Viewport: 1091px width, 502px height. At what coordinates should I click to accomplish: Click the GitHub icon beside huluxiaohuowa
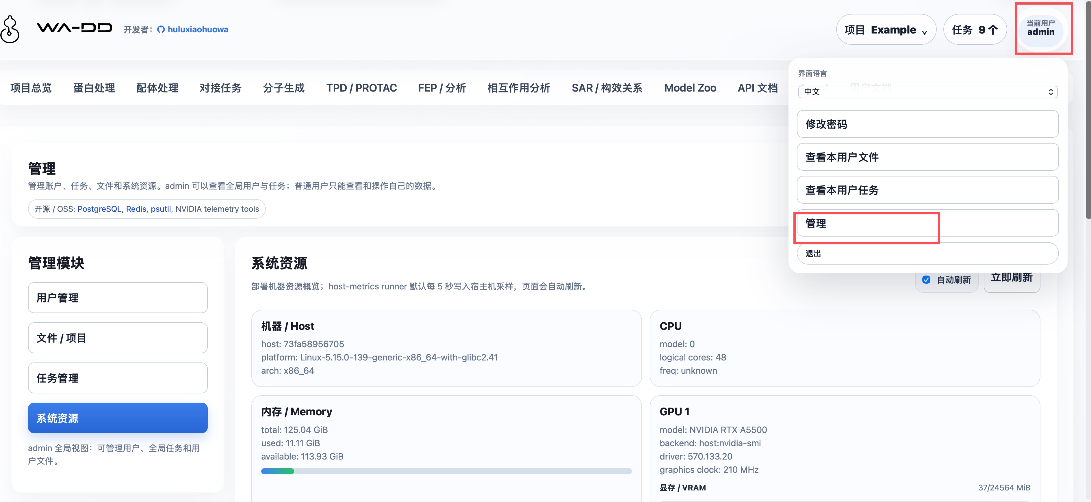(161, 30)
